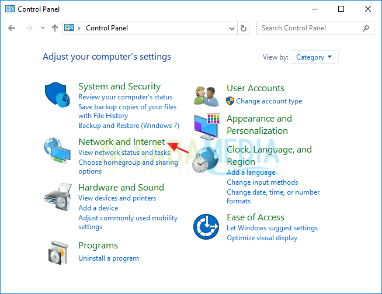Click the Back navigation arrow

coord(12,28)
